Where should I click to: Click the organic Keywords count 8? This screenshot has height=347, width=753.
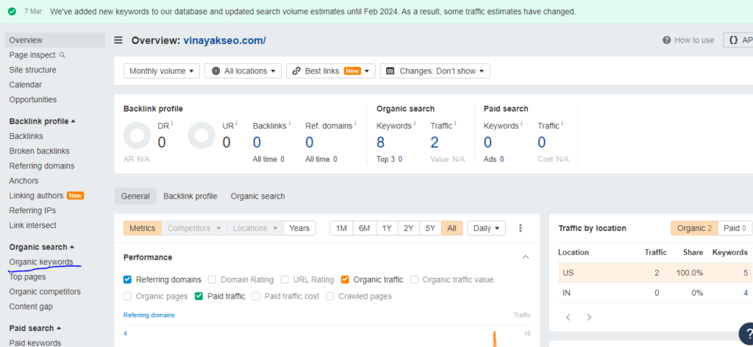click(x=381, y=142)
